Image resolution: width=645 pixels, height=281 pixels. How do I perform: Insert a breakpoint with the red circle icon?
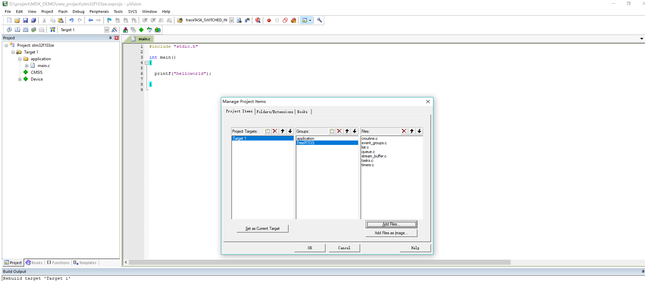269,20
